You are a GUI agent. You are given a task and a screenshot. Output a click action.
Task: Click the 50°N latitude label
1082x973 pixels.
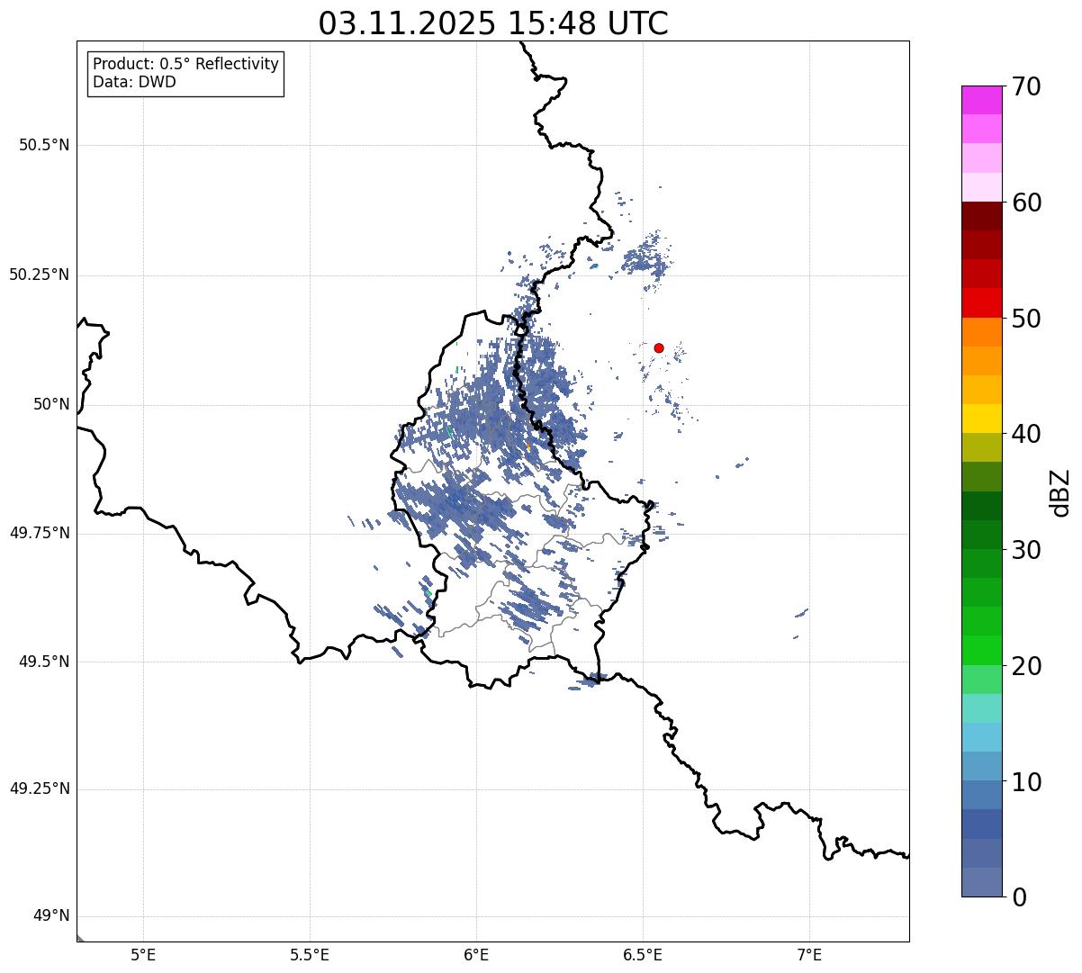tap(51, 404)
